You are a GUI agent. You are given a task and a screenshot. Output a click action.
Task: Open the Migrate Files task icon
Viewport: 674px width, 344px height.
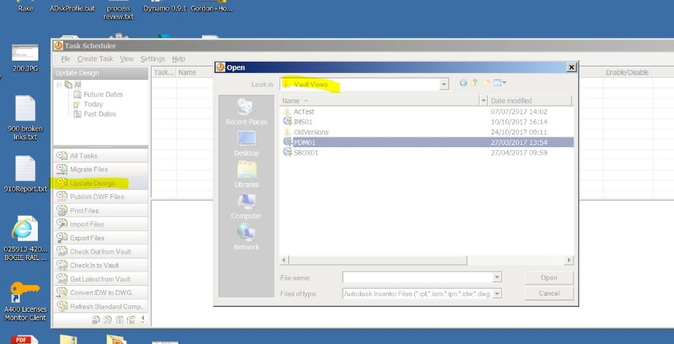click(62, 170)
